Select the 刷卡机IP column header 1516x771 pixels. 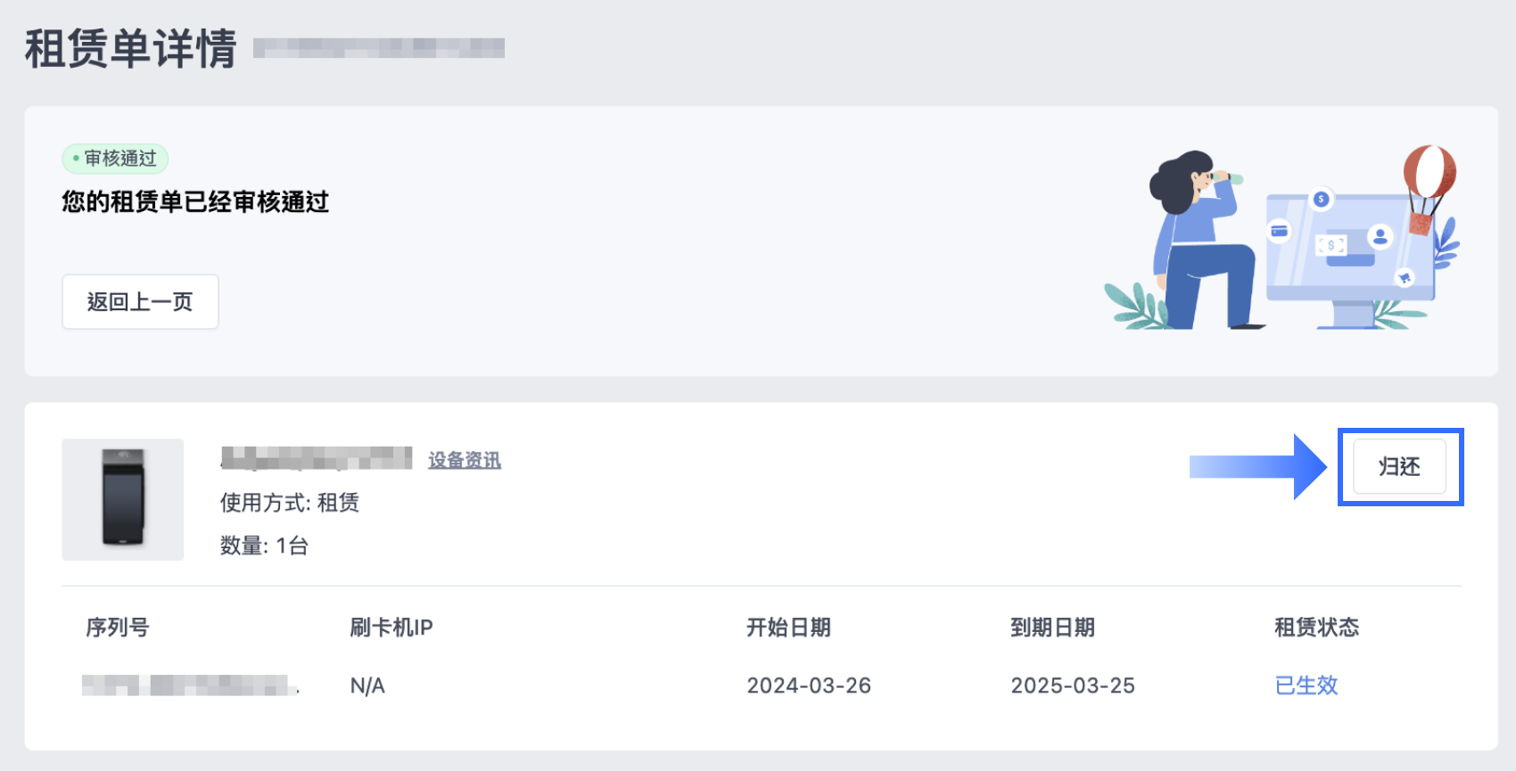coord(391,627)
